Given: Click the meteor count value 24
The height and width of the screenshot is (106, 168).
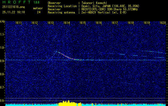Looking at the screenshot, I should pos(39,12).
